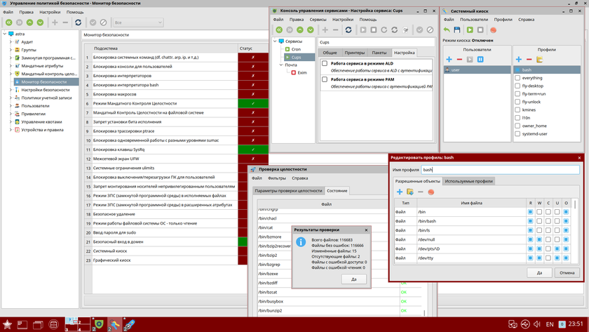The width and height of the screenshot is (589, 332).
Task: Open the Используемые профили tab
Action: point(468,181)
